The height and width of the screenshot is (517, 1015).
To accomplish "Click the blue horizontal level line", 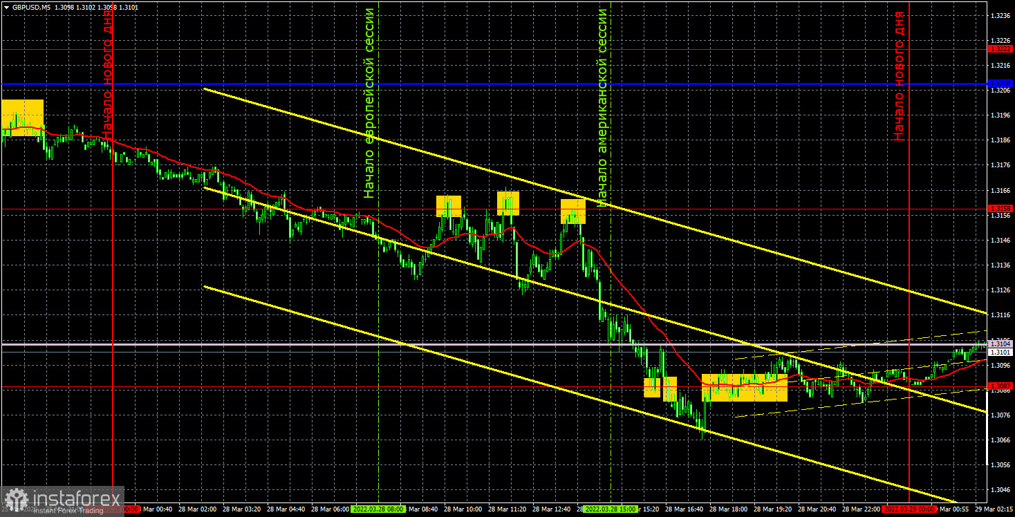I will 494,84.
